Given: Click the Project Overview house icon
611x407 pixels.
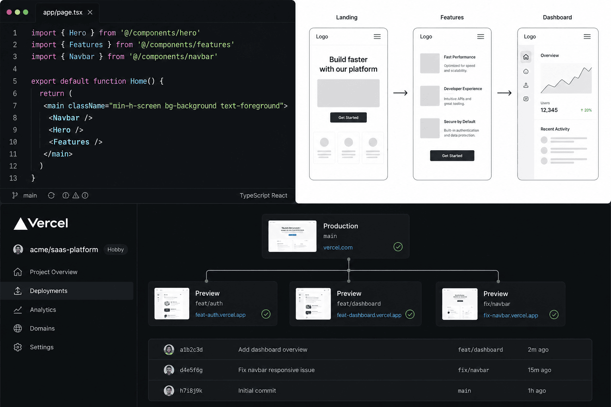Looking at the screenshot, I should point(18,272).
